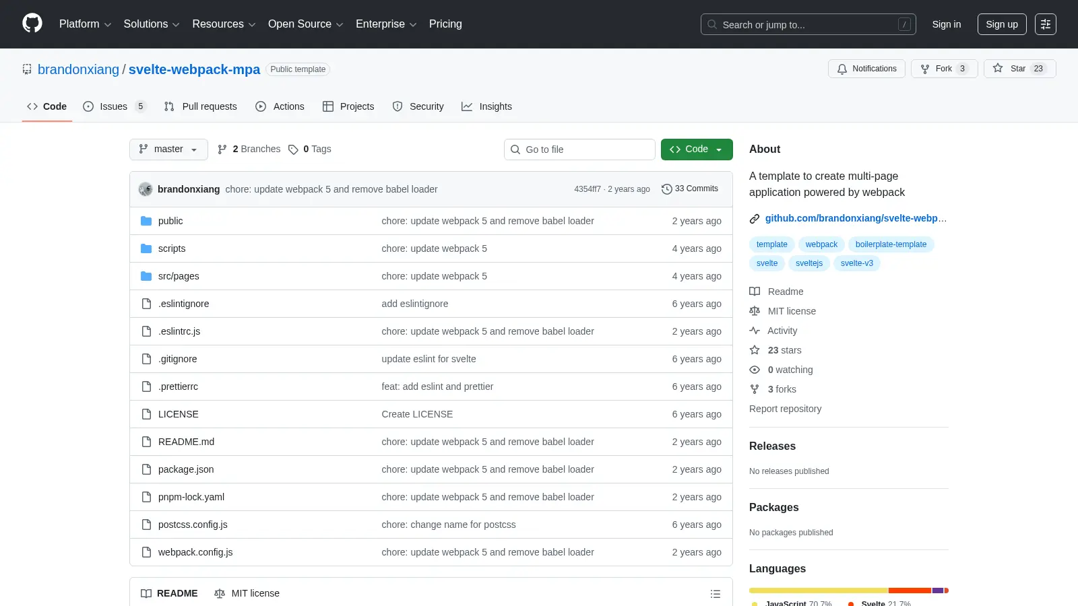This screenshot has width=1078, height=606.
Task: Open the brandonxiang owner profile link
Action: 78,69
